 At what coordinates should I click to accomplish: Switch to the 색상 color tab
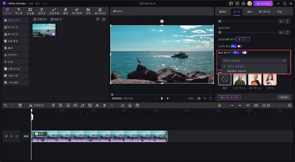[279, 12]
